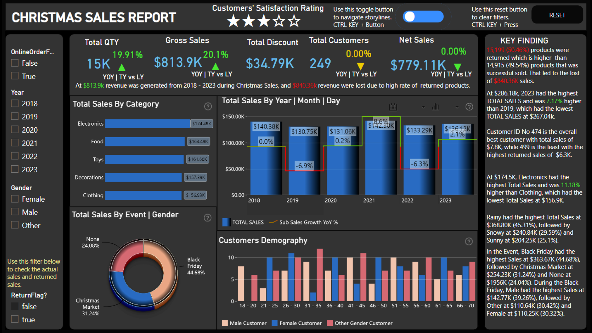Click the $34.79K Total Discount value
The height and width of the screenshot is (333, 592).
coord(270,64)
